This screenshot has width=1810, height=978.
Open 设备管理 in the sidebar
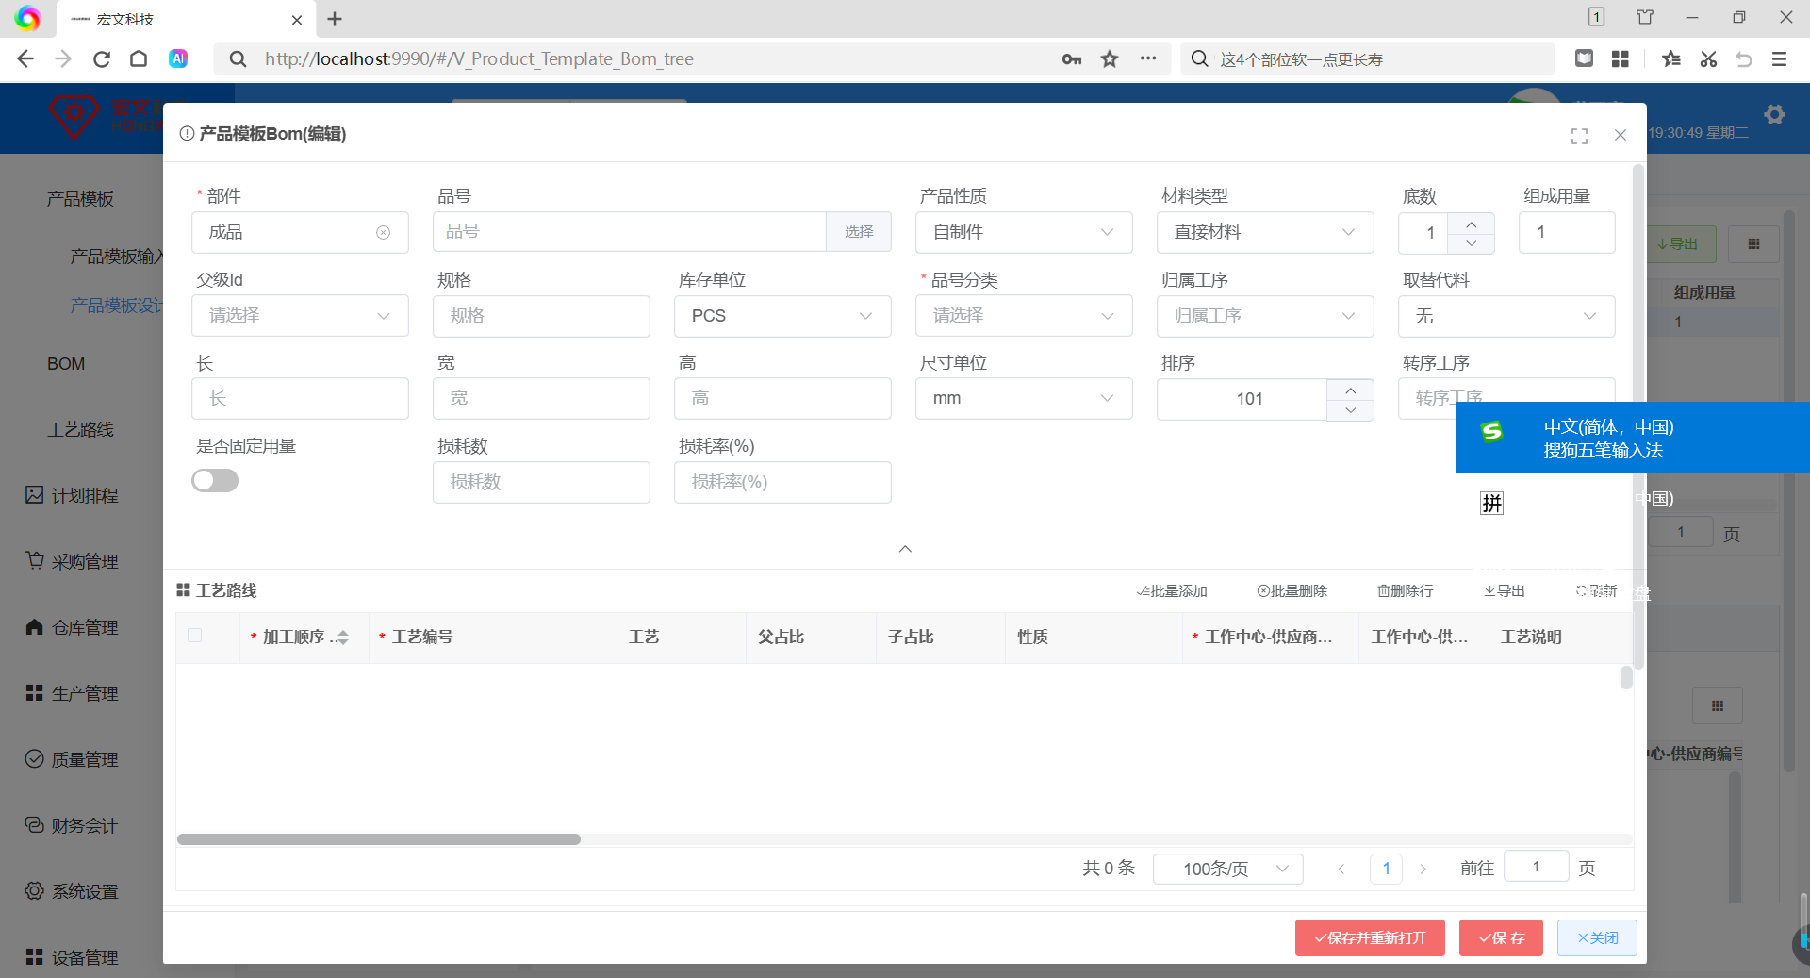[72, 957]
